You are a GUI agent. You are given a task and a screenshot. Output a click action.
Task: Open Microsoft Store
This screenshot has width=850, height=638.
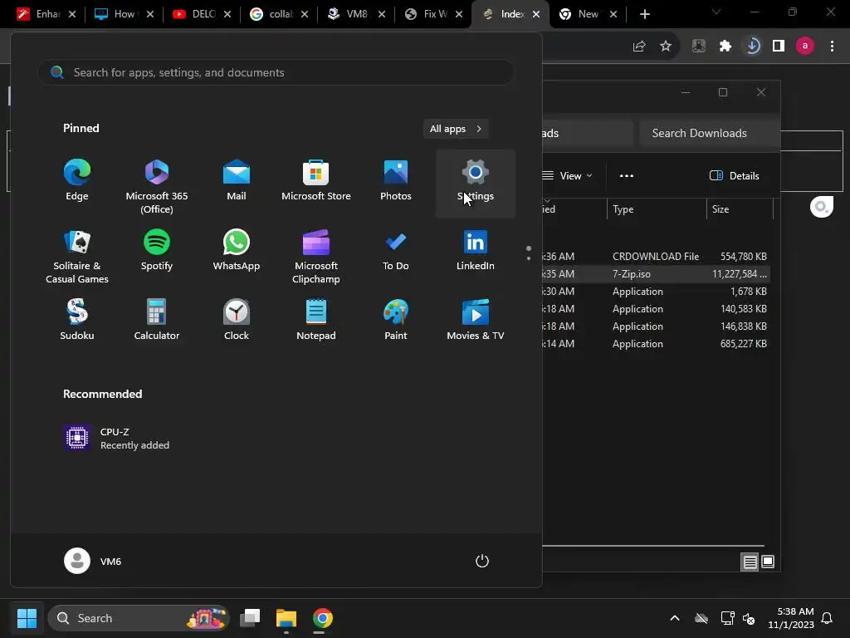click(316, 181)
